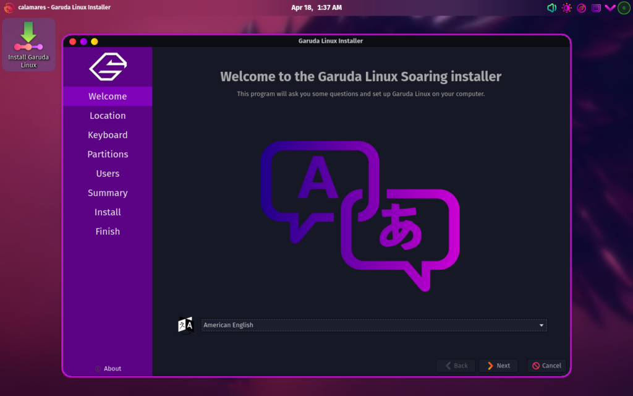
Task: Open the brightness sun tray icon
Action: click(566, 8)
